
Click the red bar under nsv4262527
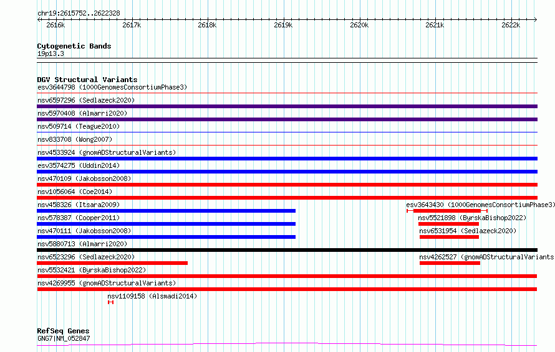click(450, 263)
